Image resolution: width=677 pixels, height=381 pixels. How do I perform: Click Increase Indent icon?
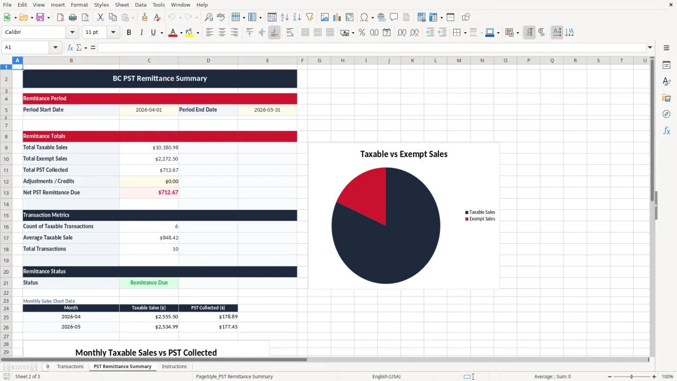point(430,33)
